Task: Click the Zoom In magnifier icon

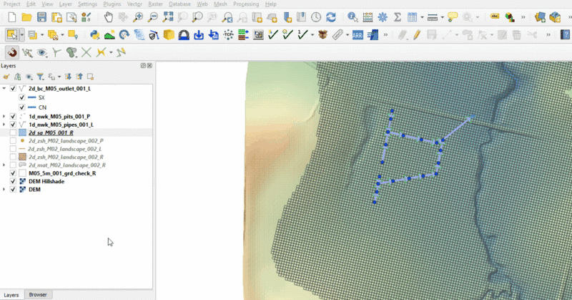Action: [138, 16]
